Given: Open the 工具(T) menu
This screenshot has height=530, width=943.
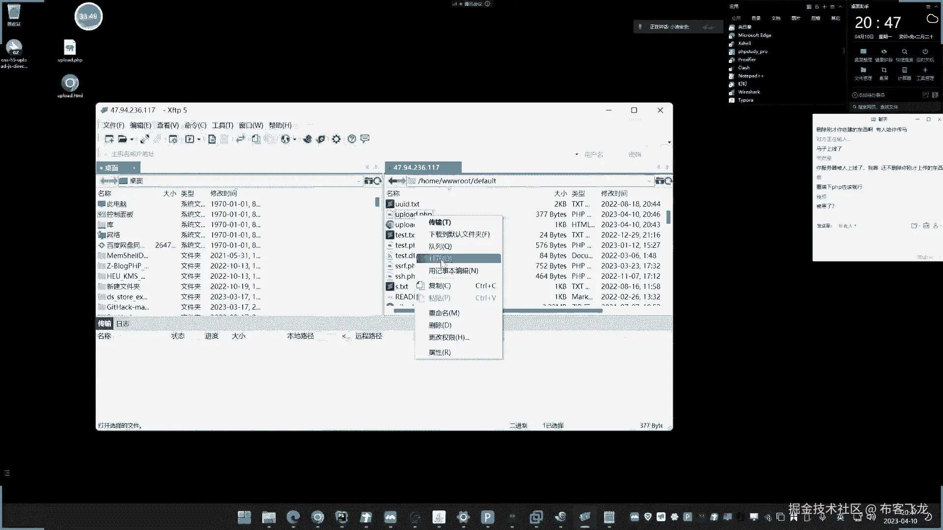Looking at the screenshot, I should [x=222, y=125].
